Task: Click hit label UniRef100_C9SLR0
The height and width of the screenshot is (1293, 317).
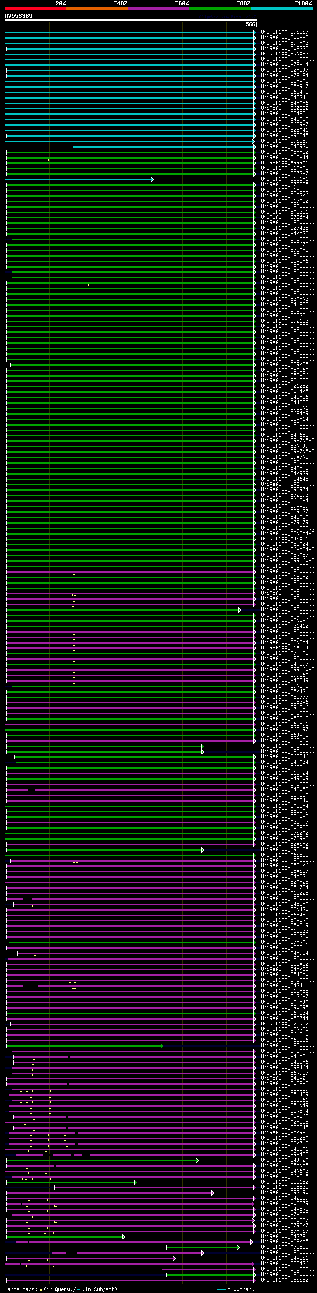Action: [x=284, y=1192]
